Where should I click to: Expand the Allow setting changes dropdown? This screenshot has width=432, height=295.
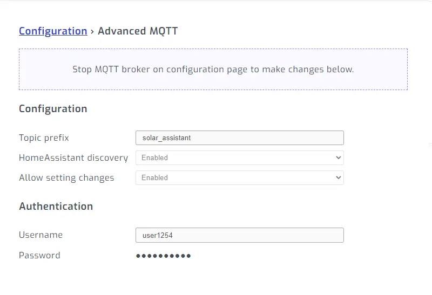(x=239, y=177)
